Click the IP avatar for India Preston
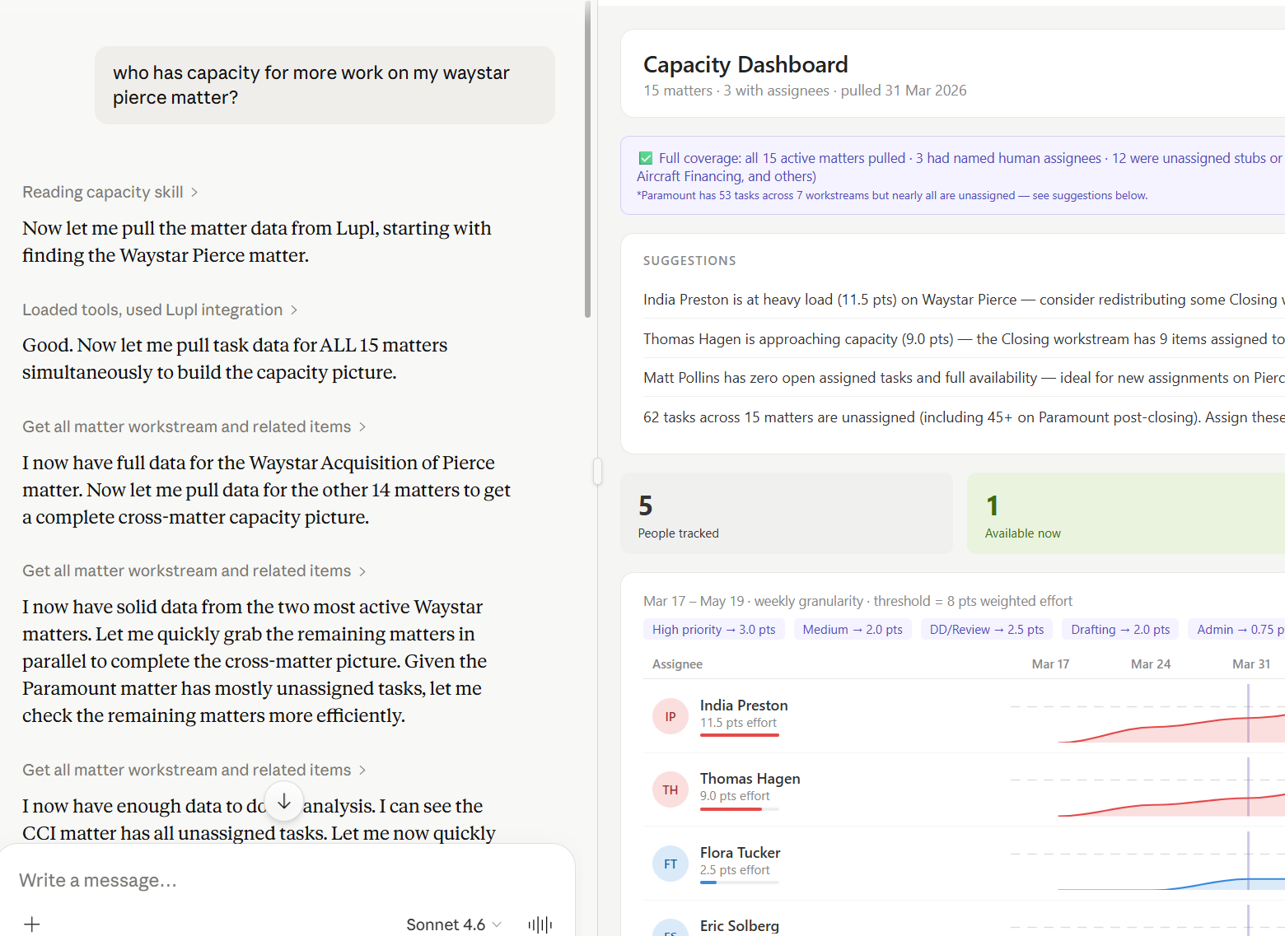Image resolution: width=1285 pixels, height=936 pixels. click(671, 716)
